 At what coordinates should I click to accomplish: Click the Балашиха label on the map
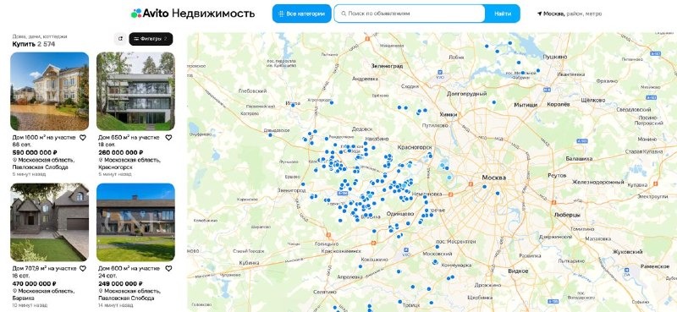coord(579,159)
